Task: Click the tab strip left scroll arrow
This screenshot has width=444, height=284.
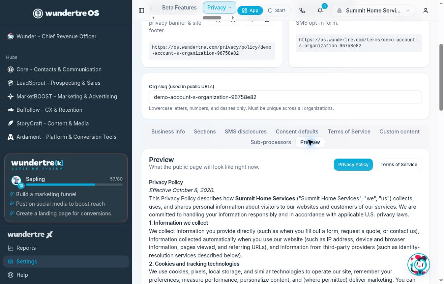Action: (x=154, y=18)
